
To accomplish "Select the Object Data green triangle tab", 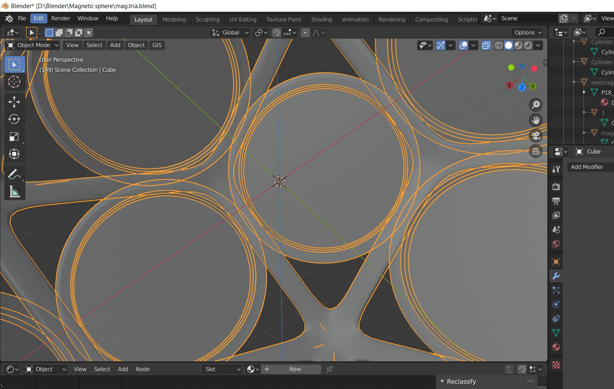I will click(556, 333).
